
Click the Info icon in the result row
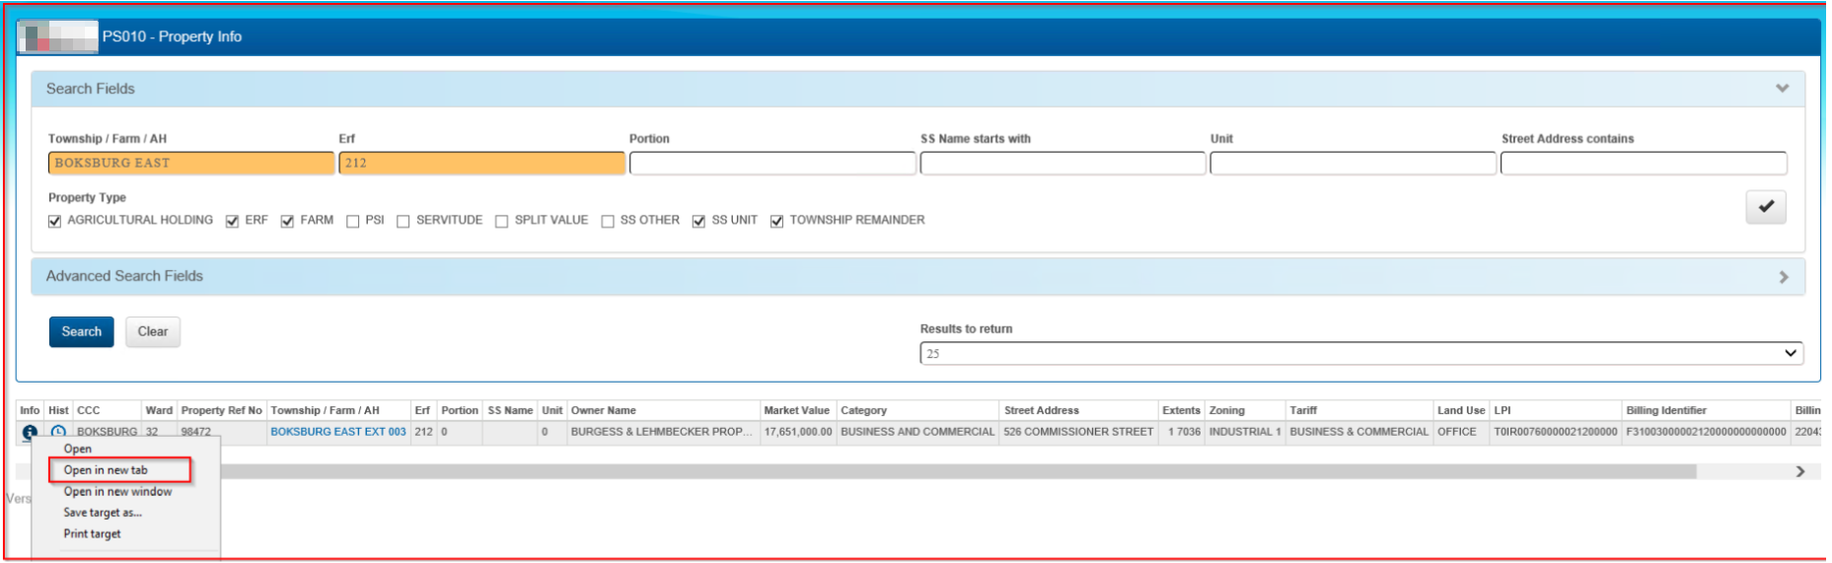coord(30,432)
